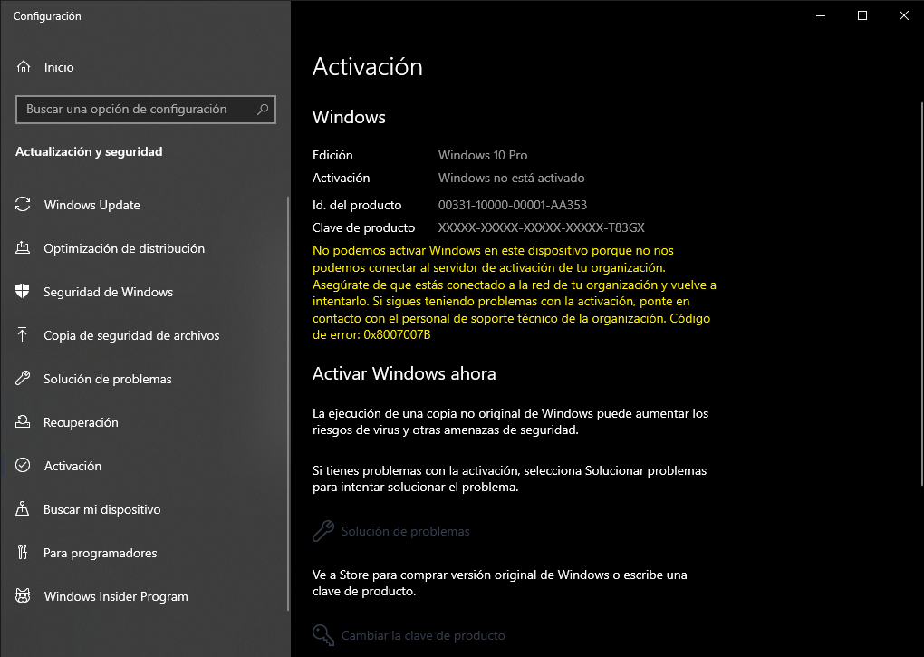Click the Actualización y seguridad heading
Screen dimensions: 924x657
coord(89,151)
